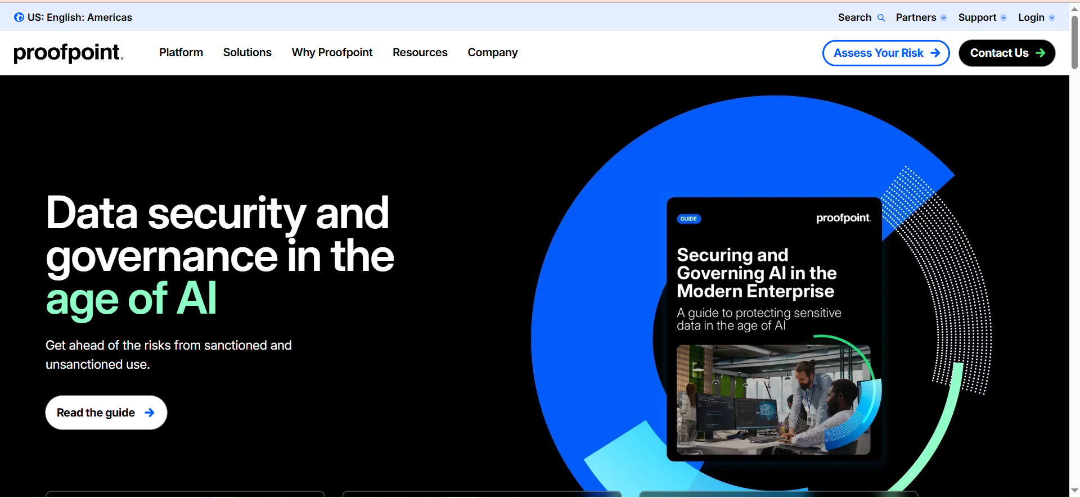Click the GUIDE badge on the cover

689,219
